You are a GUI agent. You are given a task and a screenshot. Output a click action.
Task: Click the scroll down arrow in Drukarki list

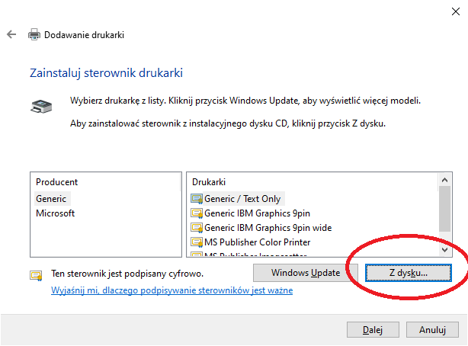point(444,249)
